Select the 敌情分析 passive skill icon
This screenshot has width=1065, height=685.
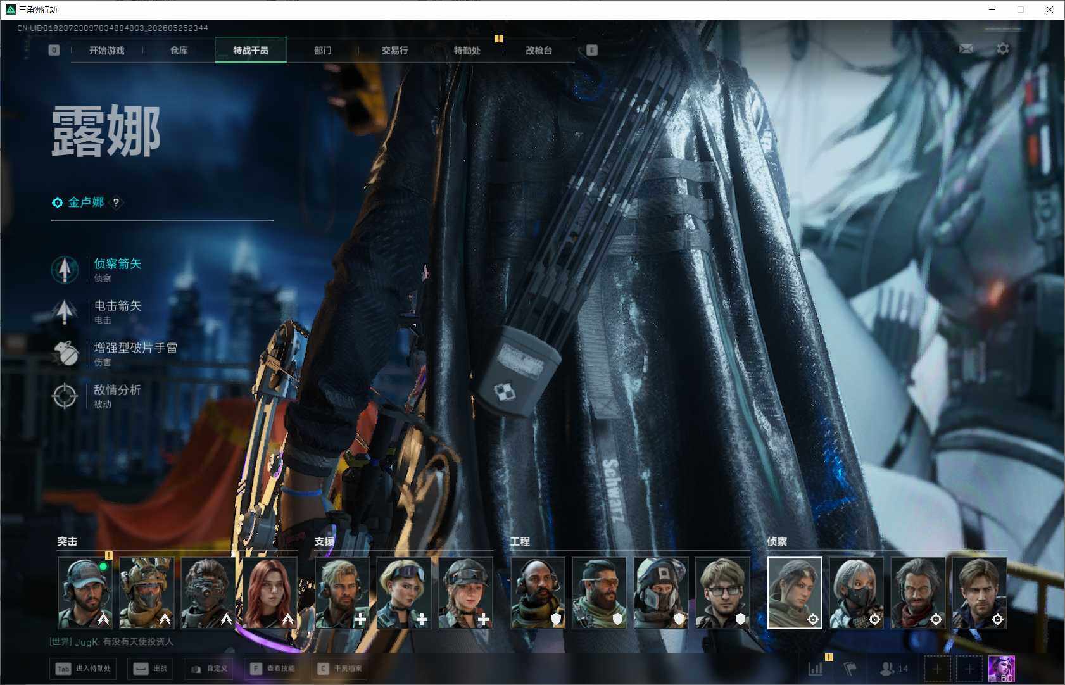point(65,396)
